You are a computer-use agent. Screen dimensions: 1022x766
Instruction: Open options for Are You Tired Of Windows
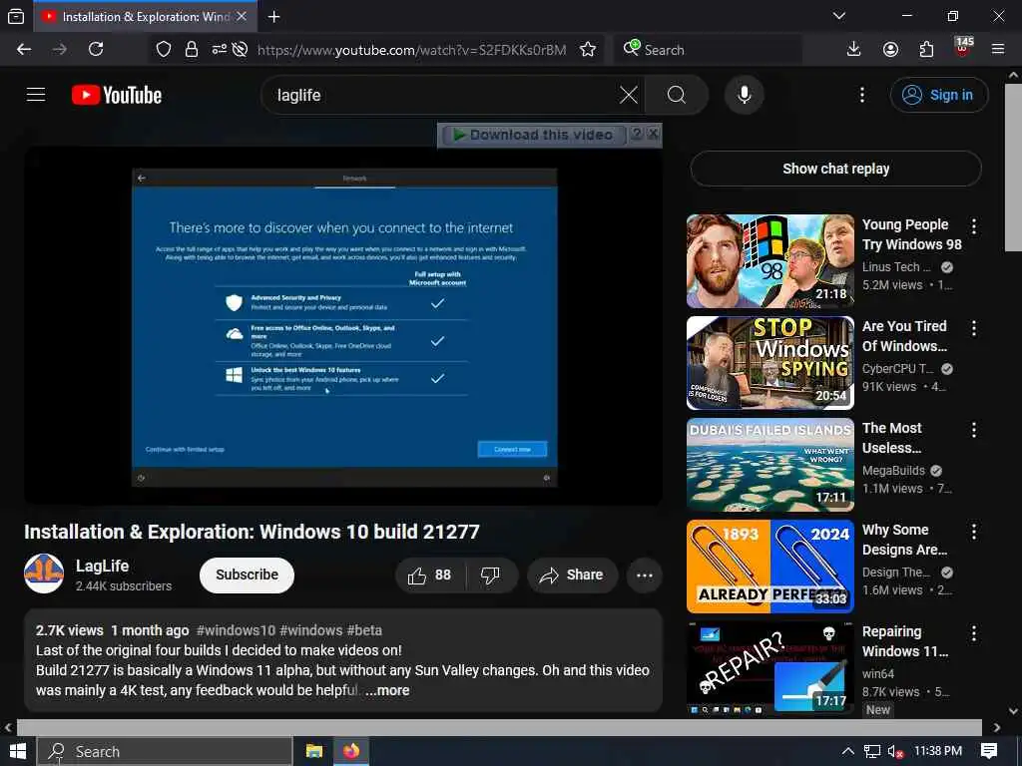[x=974, y=328]
